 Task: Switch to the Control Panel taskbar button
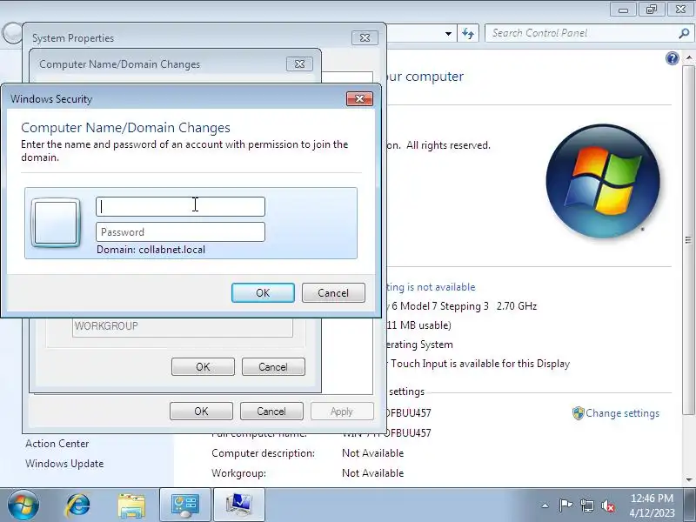(x=185, y=505)
